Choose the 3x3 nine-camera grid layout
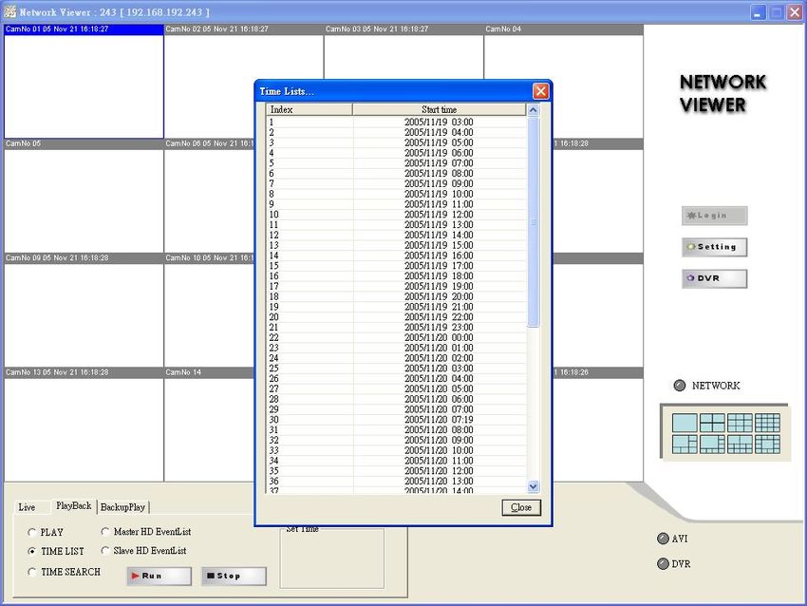 pos(740,423)
